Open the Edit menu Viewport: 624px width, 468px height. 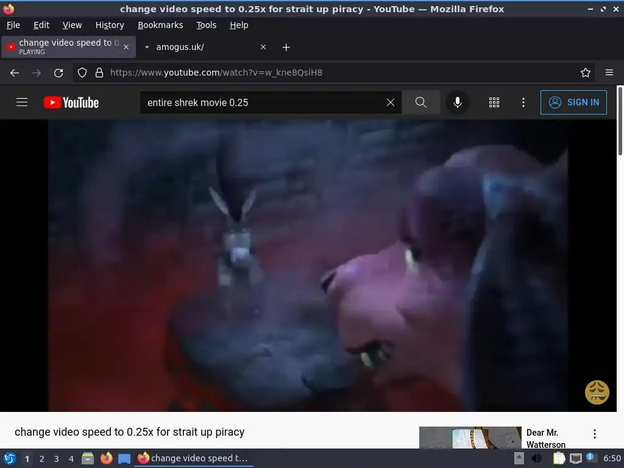click(x=41, y=25)
